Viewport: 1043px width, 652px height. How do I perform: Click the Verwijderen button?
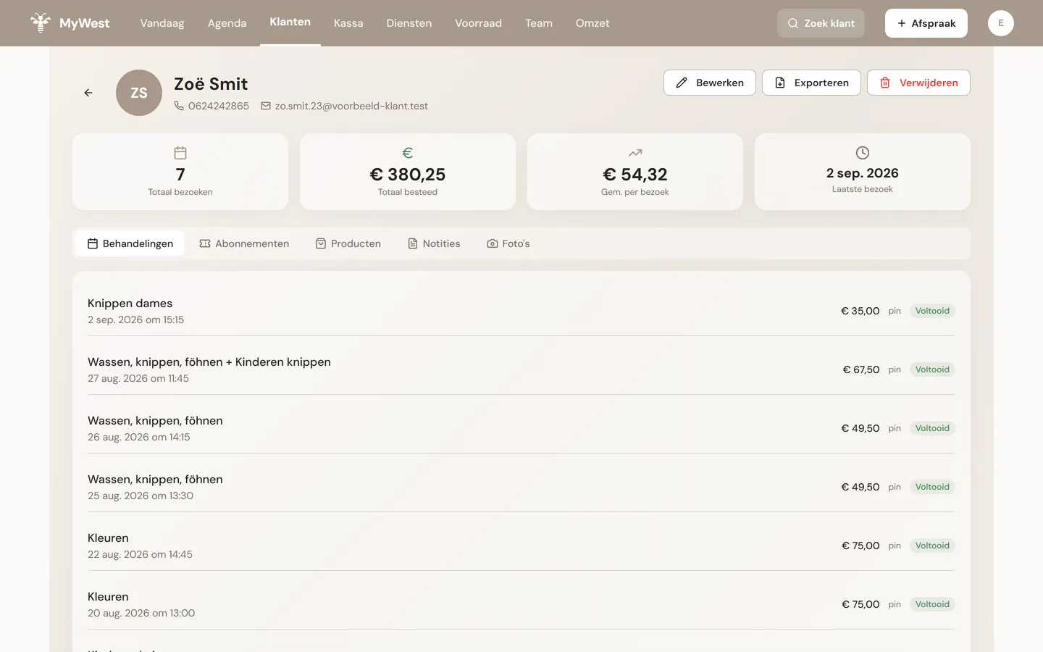[x=918, y=83]
